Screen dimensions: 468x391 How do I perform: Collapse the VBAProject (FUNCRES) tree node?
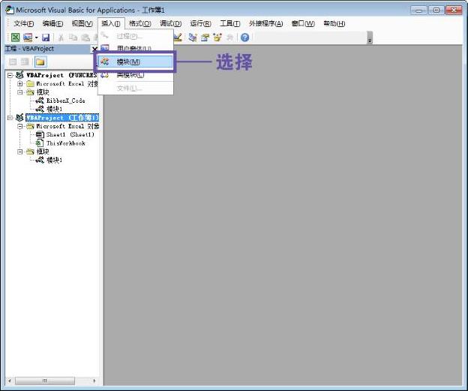coord(10,75)
